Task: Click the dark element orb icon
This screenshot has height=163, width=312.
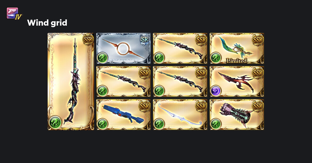Action: click(216, 91)
